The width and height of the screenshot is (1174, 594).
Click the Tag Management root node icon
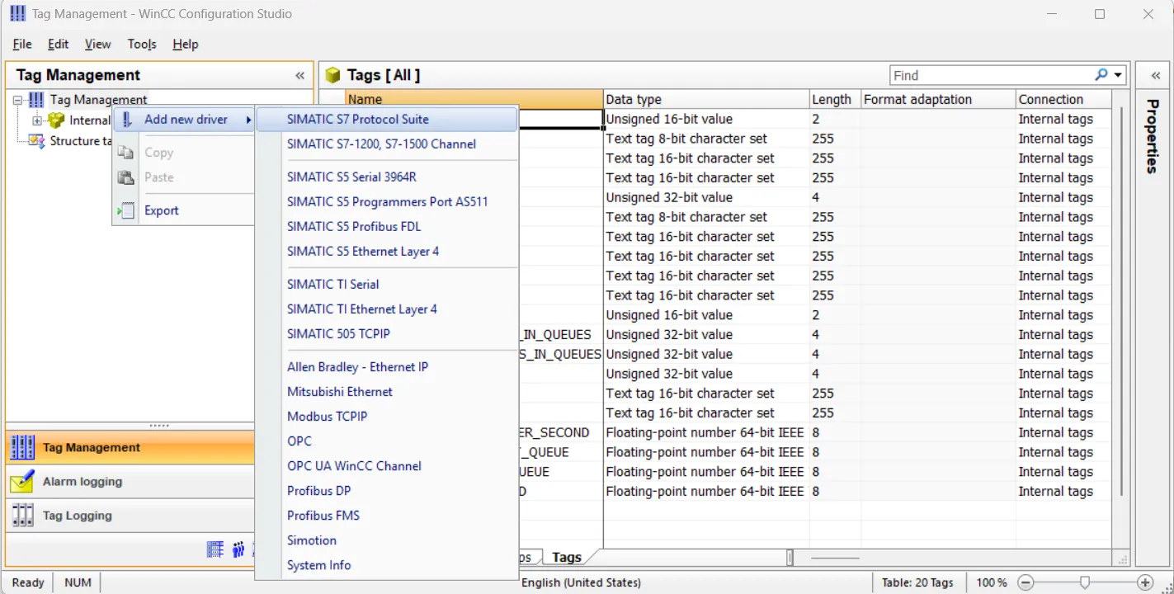tap(36, 100)
